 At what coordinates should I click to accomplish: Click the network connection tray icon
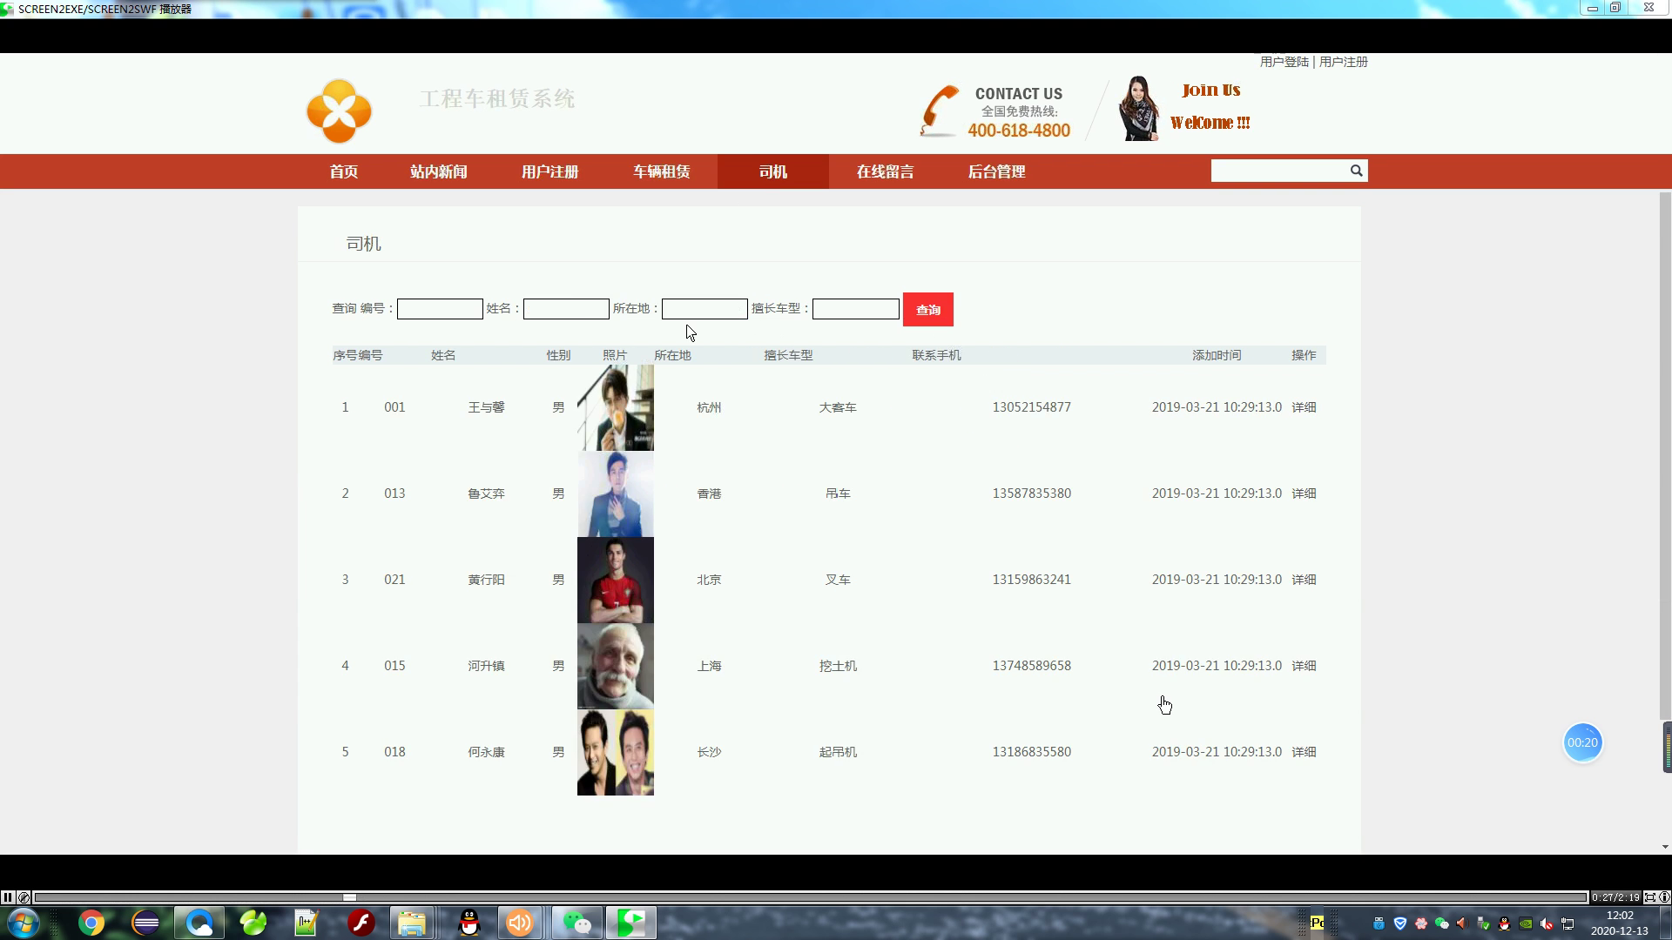click(x=1567, y=923)
